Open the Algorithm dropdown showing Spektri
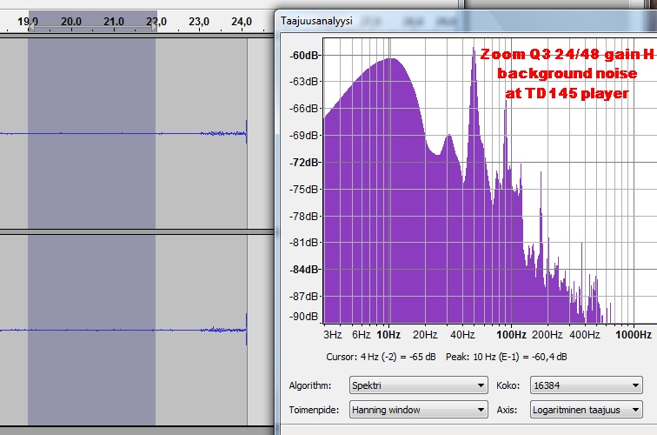The width and height of the screenshot is (657, 435). 418,385
